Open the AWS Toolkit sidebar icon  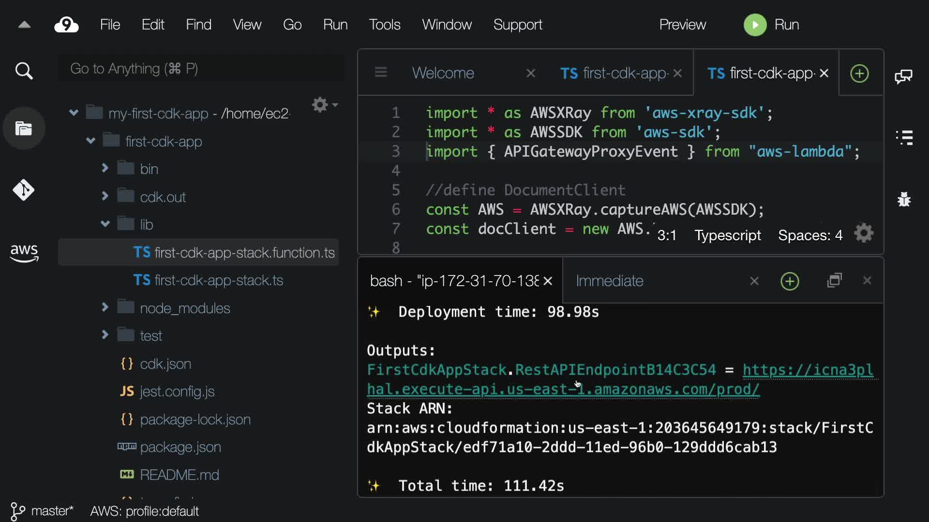[24, 253]
